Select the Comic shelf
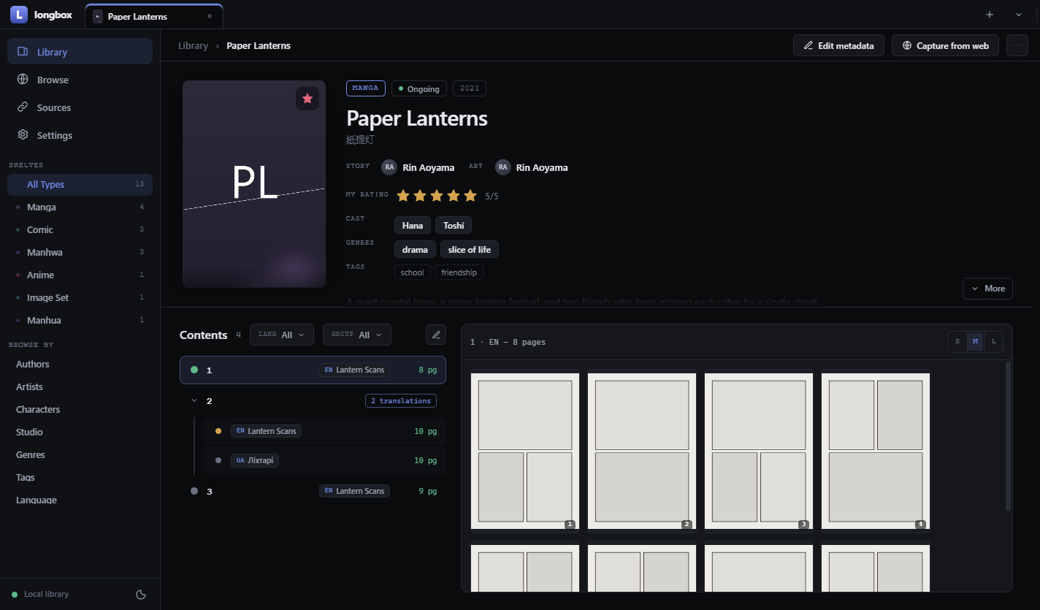This screenshot has height=610, width=1040. (x=80, y=230)
